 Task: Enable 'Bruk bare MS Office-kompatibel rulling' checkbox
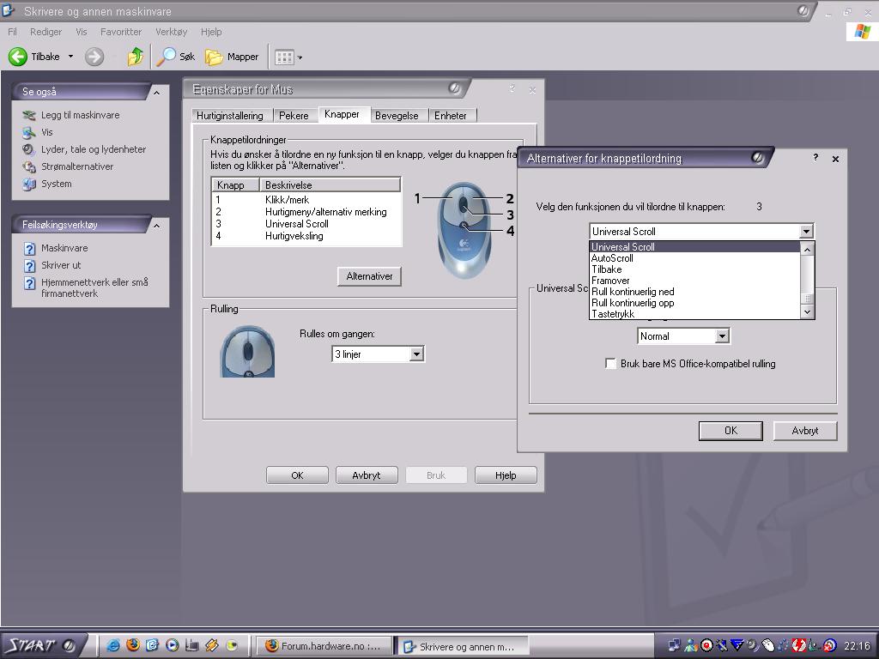click(611, 364)
